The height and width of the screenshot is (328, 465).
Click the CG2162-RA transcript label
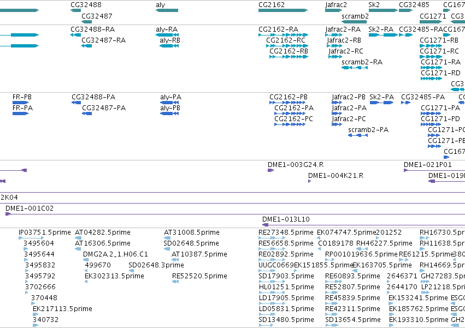tap(279, 29)
